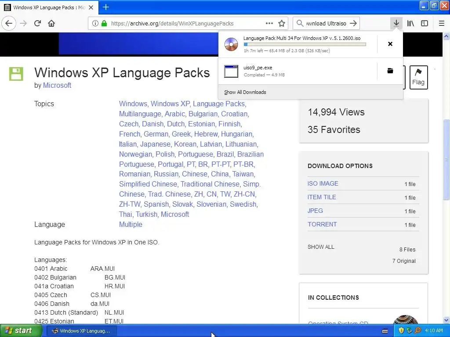The height and width of the screenshot is (337, 450).
Task: Cancel the Language Pack ISO download
Action: [x=390, y=44]
